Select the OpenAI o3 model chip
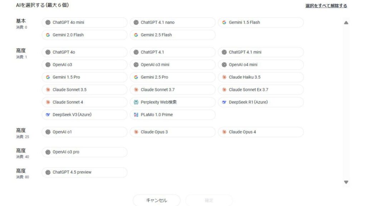This screenshot has width=366, height=206. point(84,65)
